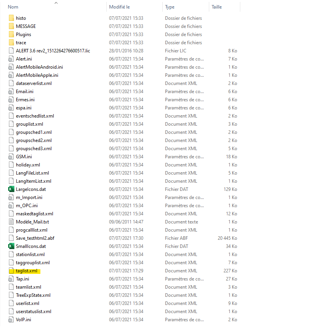
Task: Click the VoIP.ini config file icon
Action: coord(11,320)
